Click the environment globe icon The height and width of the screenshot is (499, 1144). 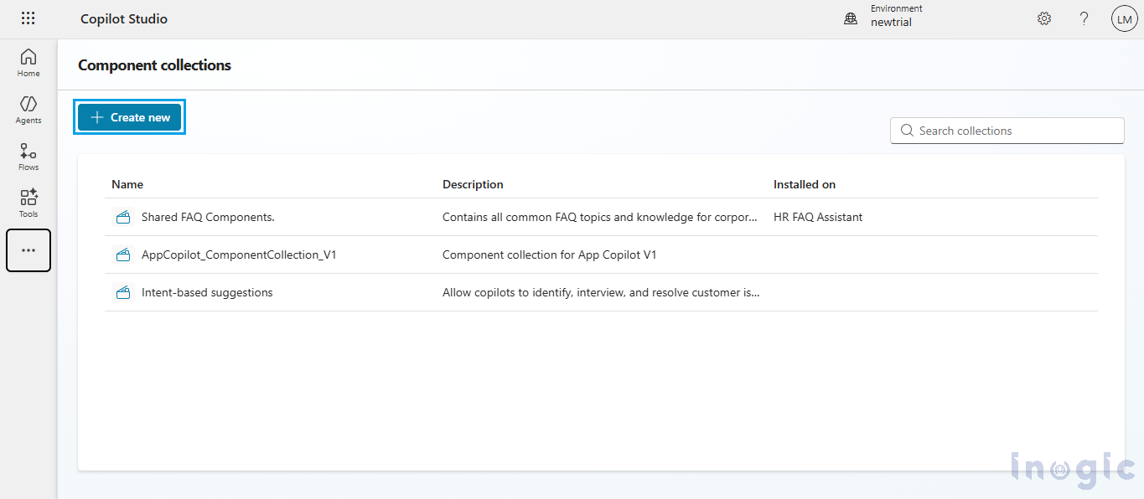[x=851, y=18]
